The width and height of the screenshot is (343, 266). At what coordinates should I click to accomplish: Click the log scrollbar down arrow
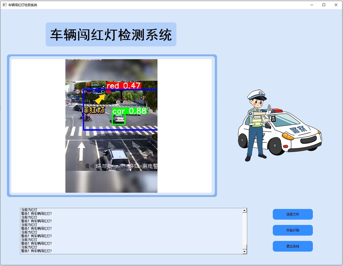click(245, 252)
